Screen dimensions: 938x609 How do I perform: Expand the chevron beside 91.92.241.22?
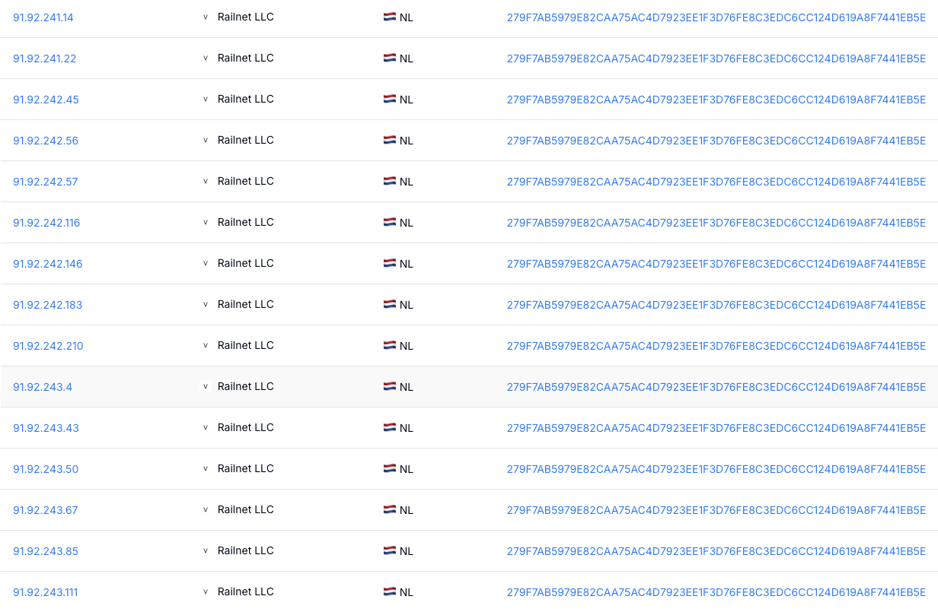click(x=205, y=59)
